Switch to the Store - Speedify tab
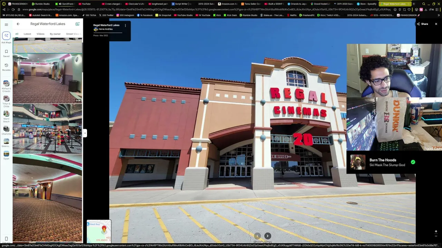This screenshot has height=248, width=442. coord(367,4)
